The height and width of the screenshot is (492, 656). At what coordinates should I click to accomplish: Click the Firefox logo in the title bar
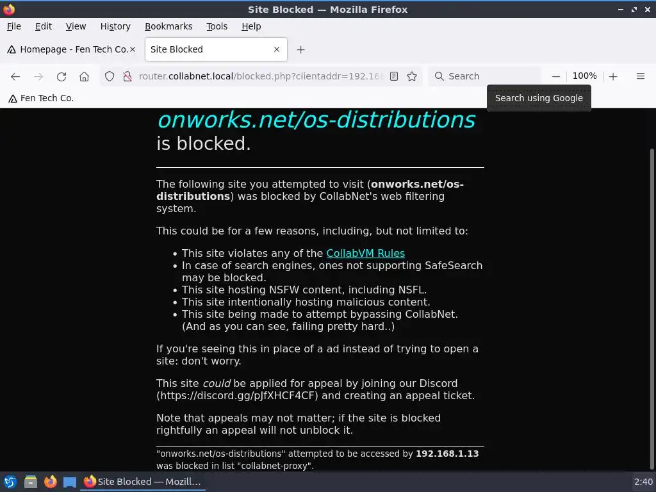pyautogui.click(x=9, y=9)
